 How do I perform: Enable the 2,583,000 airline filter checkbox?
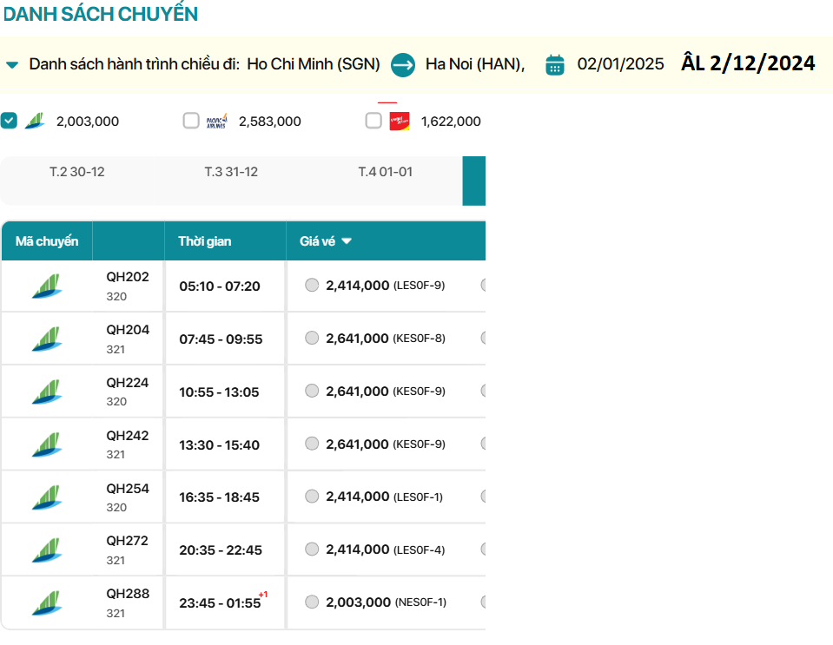[x=191, y=121]
